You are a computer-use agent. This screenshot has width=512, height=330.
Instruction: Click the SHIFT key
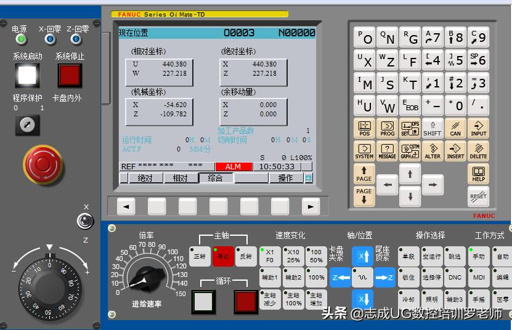[433, 128]
